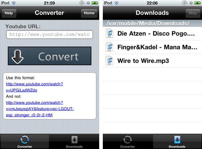
Task: Click the Youtube URL input field
Action: [x=49, y=35]
